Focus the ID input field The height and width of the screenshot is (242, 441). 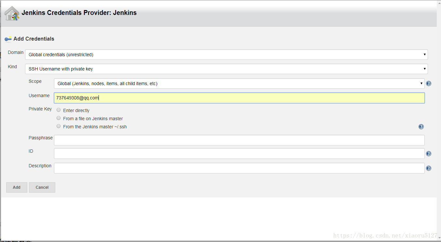[x=239, y=154]
